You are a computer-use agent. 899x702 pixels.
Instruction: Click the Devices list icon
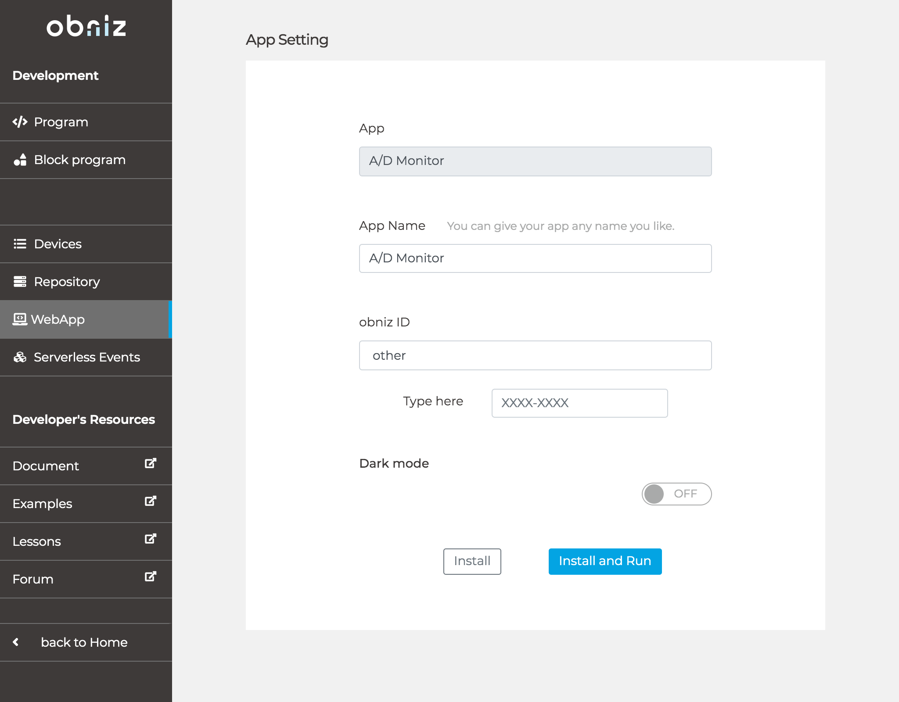20,244
